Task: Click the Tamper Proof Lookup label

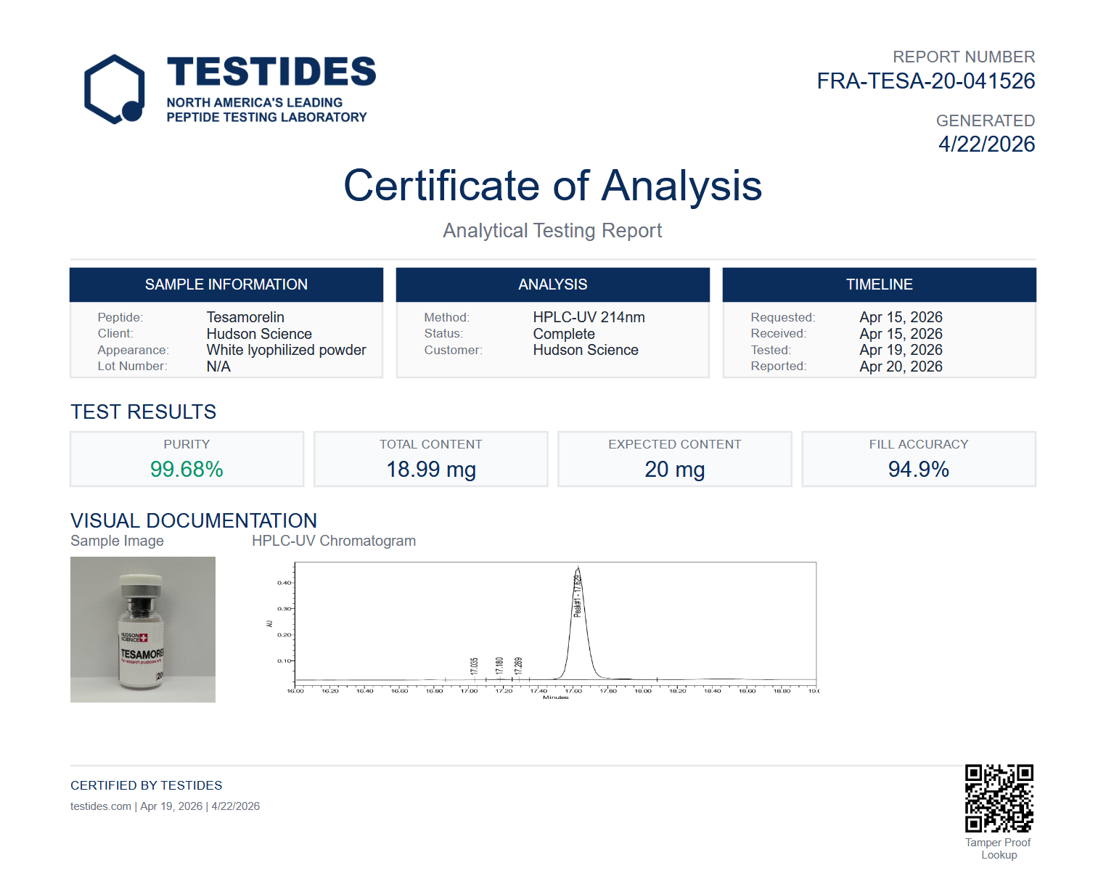Action: 998,848
